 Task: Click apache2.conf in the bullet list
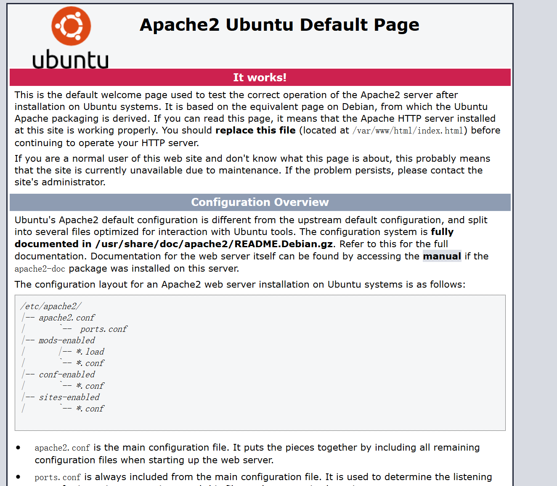tap(62, 448)
